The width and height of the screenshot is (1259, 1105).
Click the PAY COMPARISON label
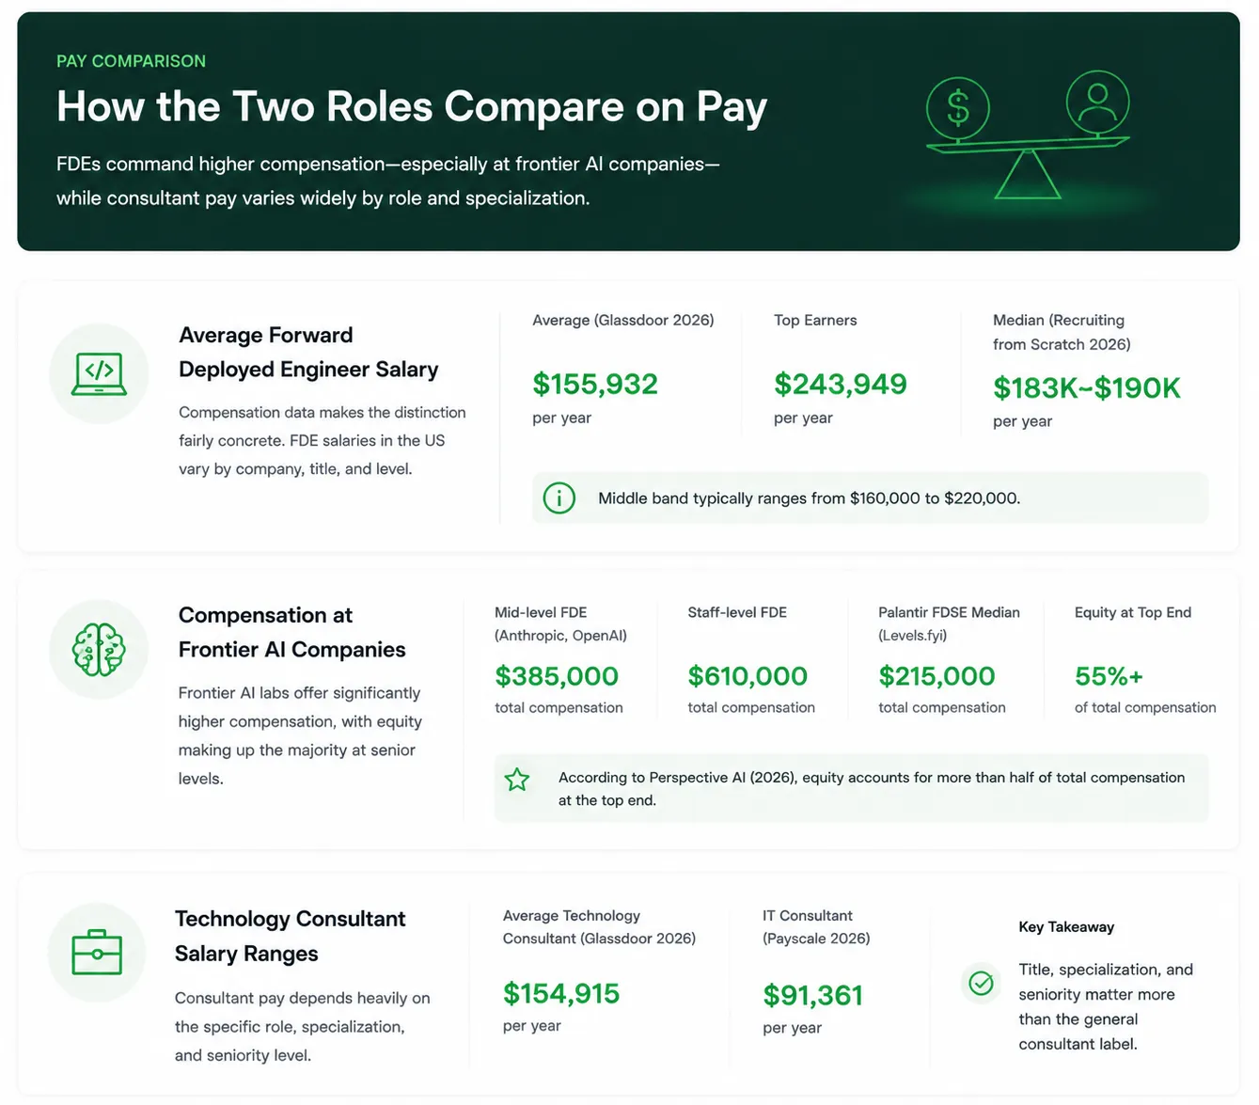click(131, 61)
